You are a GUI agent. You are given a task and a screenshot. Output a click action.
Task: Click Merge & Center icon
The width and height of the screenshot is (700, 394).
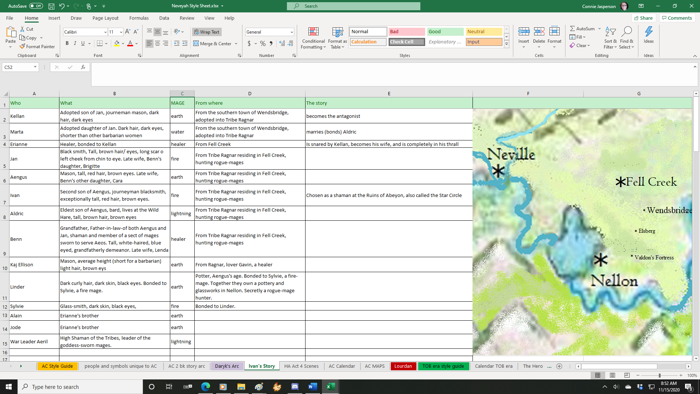tap(196, 43)
